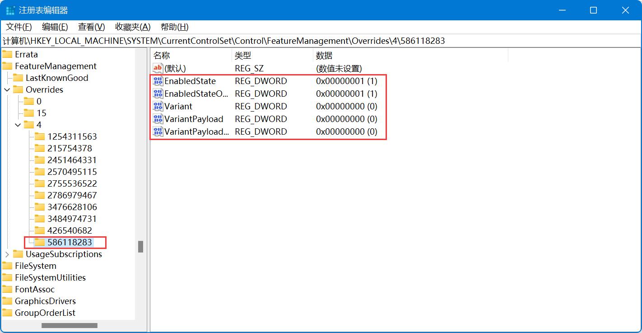Image resolution: width=642 pixels, height=333 pixels.
Task: Click folder icon of key 215754378
Action: coord(40,148)
